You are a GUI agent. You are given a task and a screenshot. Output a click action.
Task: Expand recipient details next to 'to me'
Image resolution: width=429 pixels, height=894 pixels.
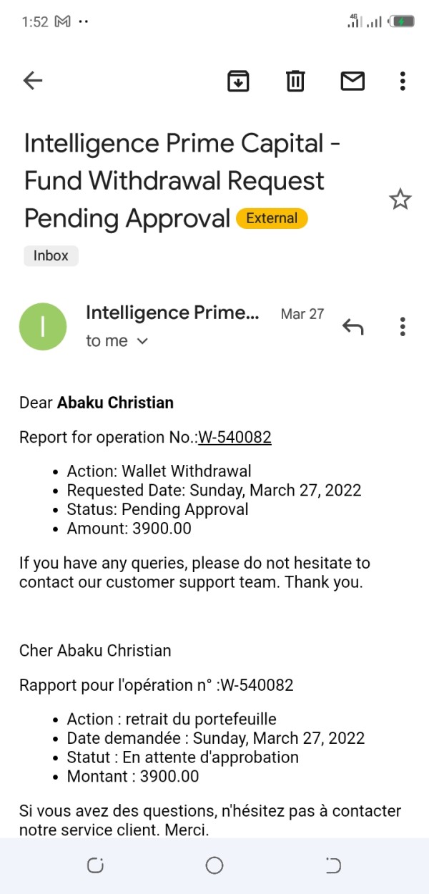pos(142,341)
